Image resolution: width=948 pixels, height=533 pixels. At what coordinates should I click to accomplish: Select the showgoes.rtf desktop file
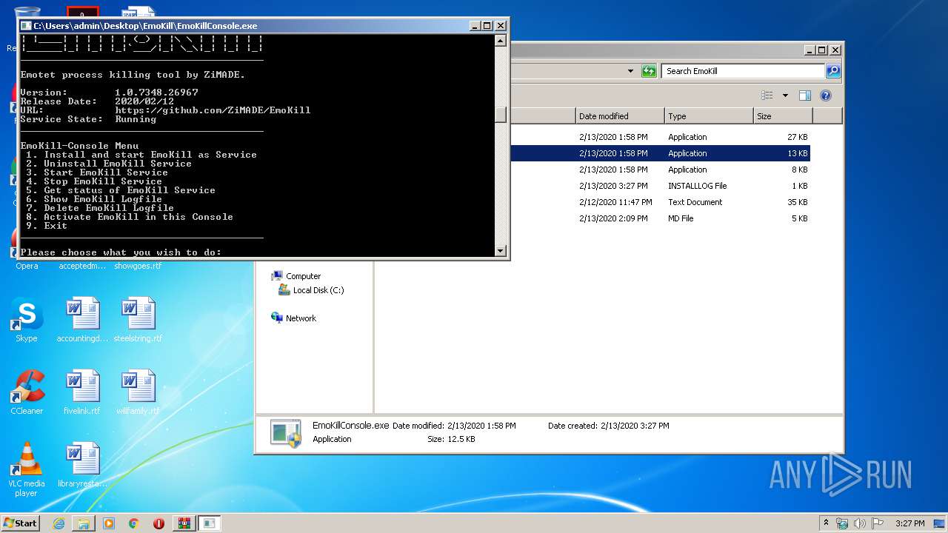pyautogui.click(x=138, y=265)
